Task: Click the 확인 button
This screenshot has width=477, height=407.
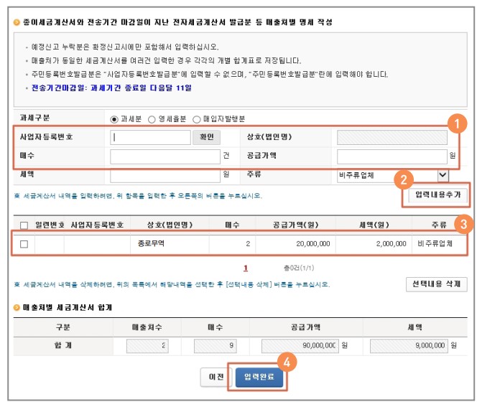Action: (207, 137)
